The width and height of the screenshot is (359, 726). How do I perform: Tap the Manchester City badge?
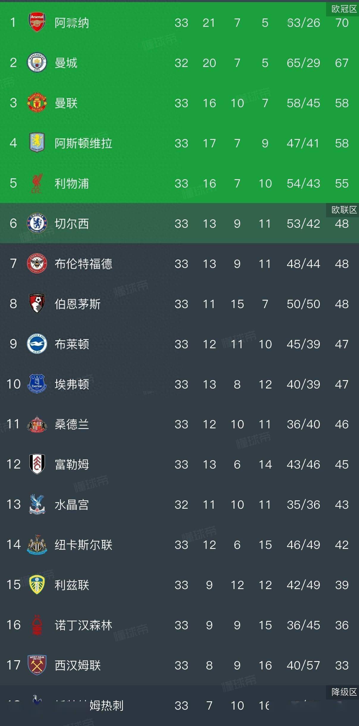37,63
